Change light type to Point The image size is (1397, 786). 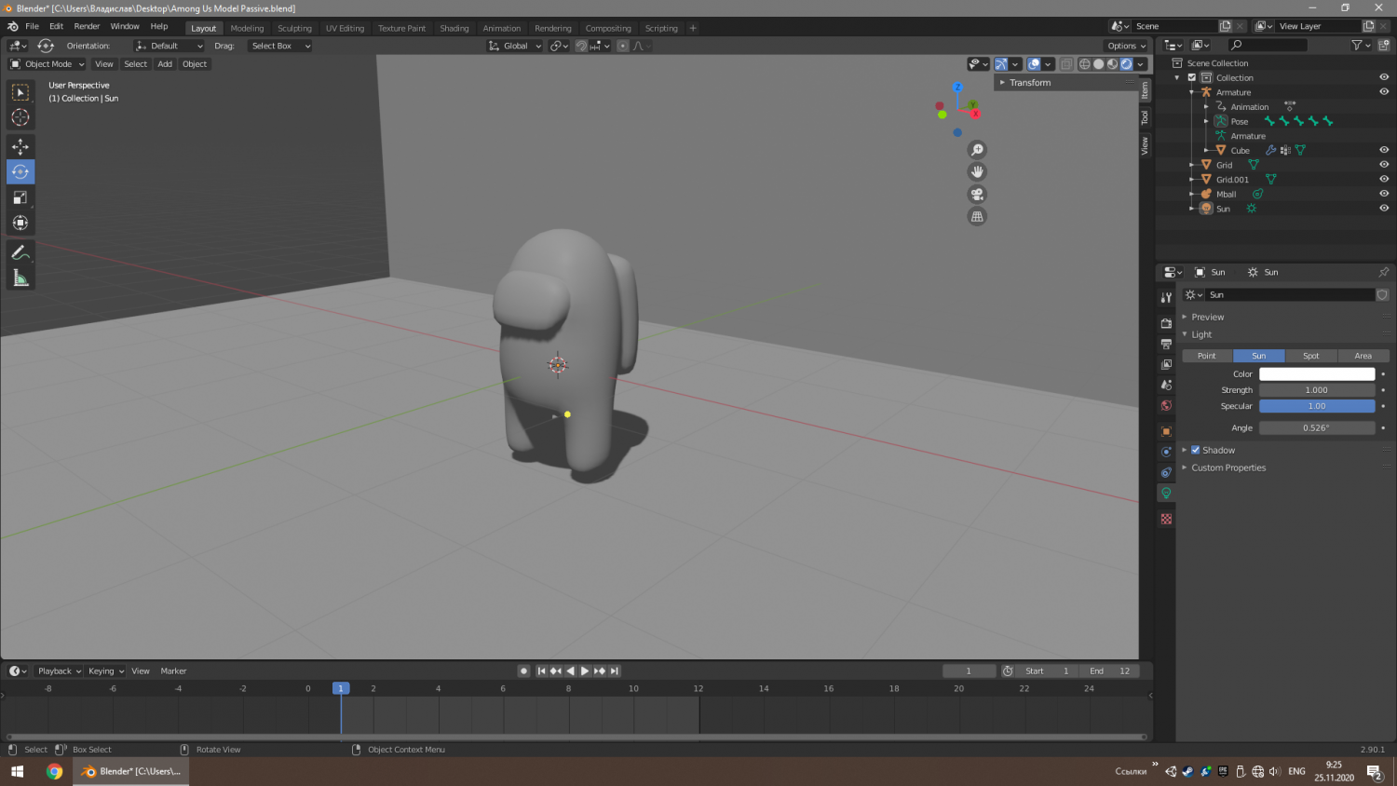click(x=1207, y=355)
